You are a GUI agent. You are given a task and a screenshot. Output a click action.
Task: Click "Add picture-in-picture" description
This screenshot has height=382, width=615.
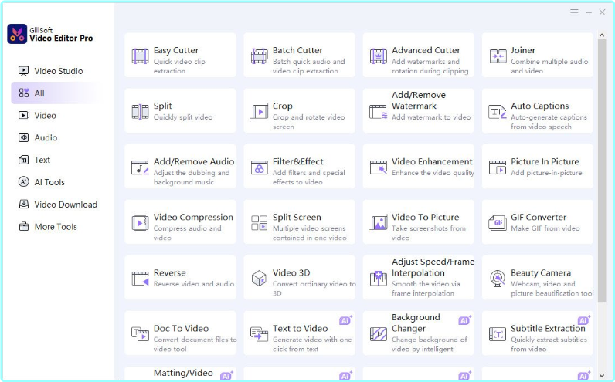pos(546,173)
